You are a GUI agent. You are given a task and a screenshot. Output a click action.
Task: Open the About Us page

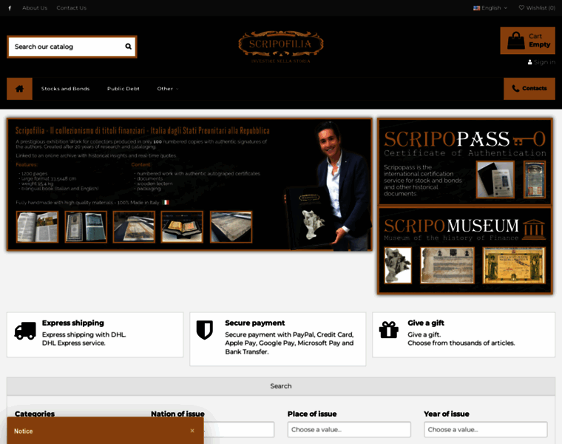point(35,8)
